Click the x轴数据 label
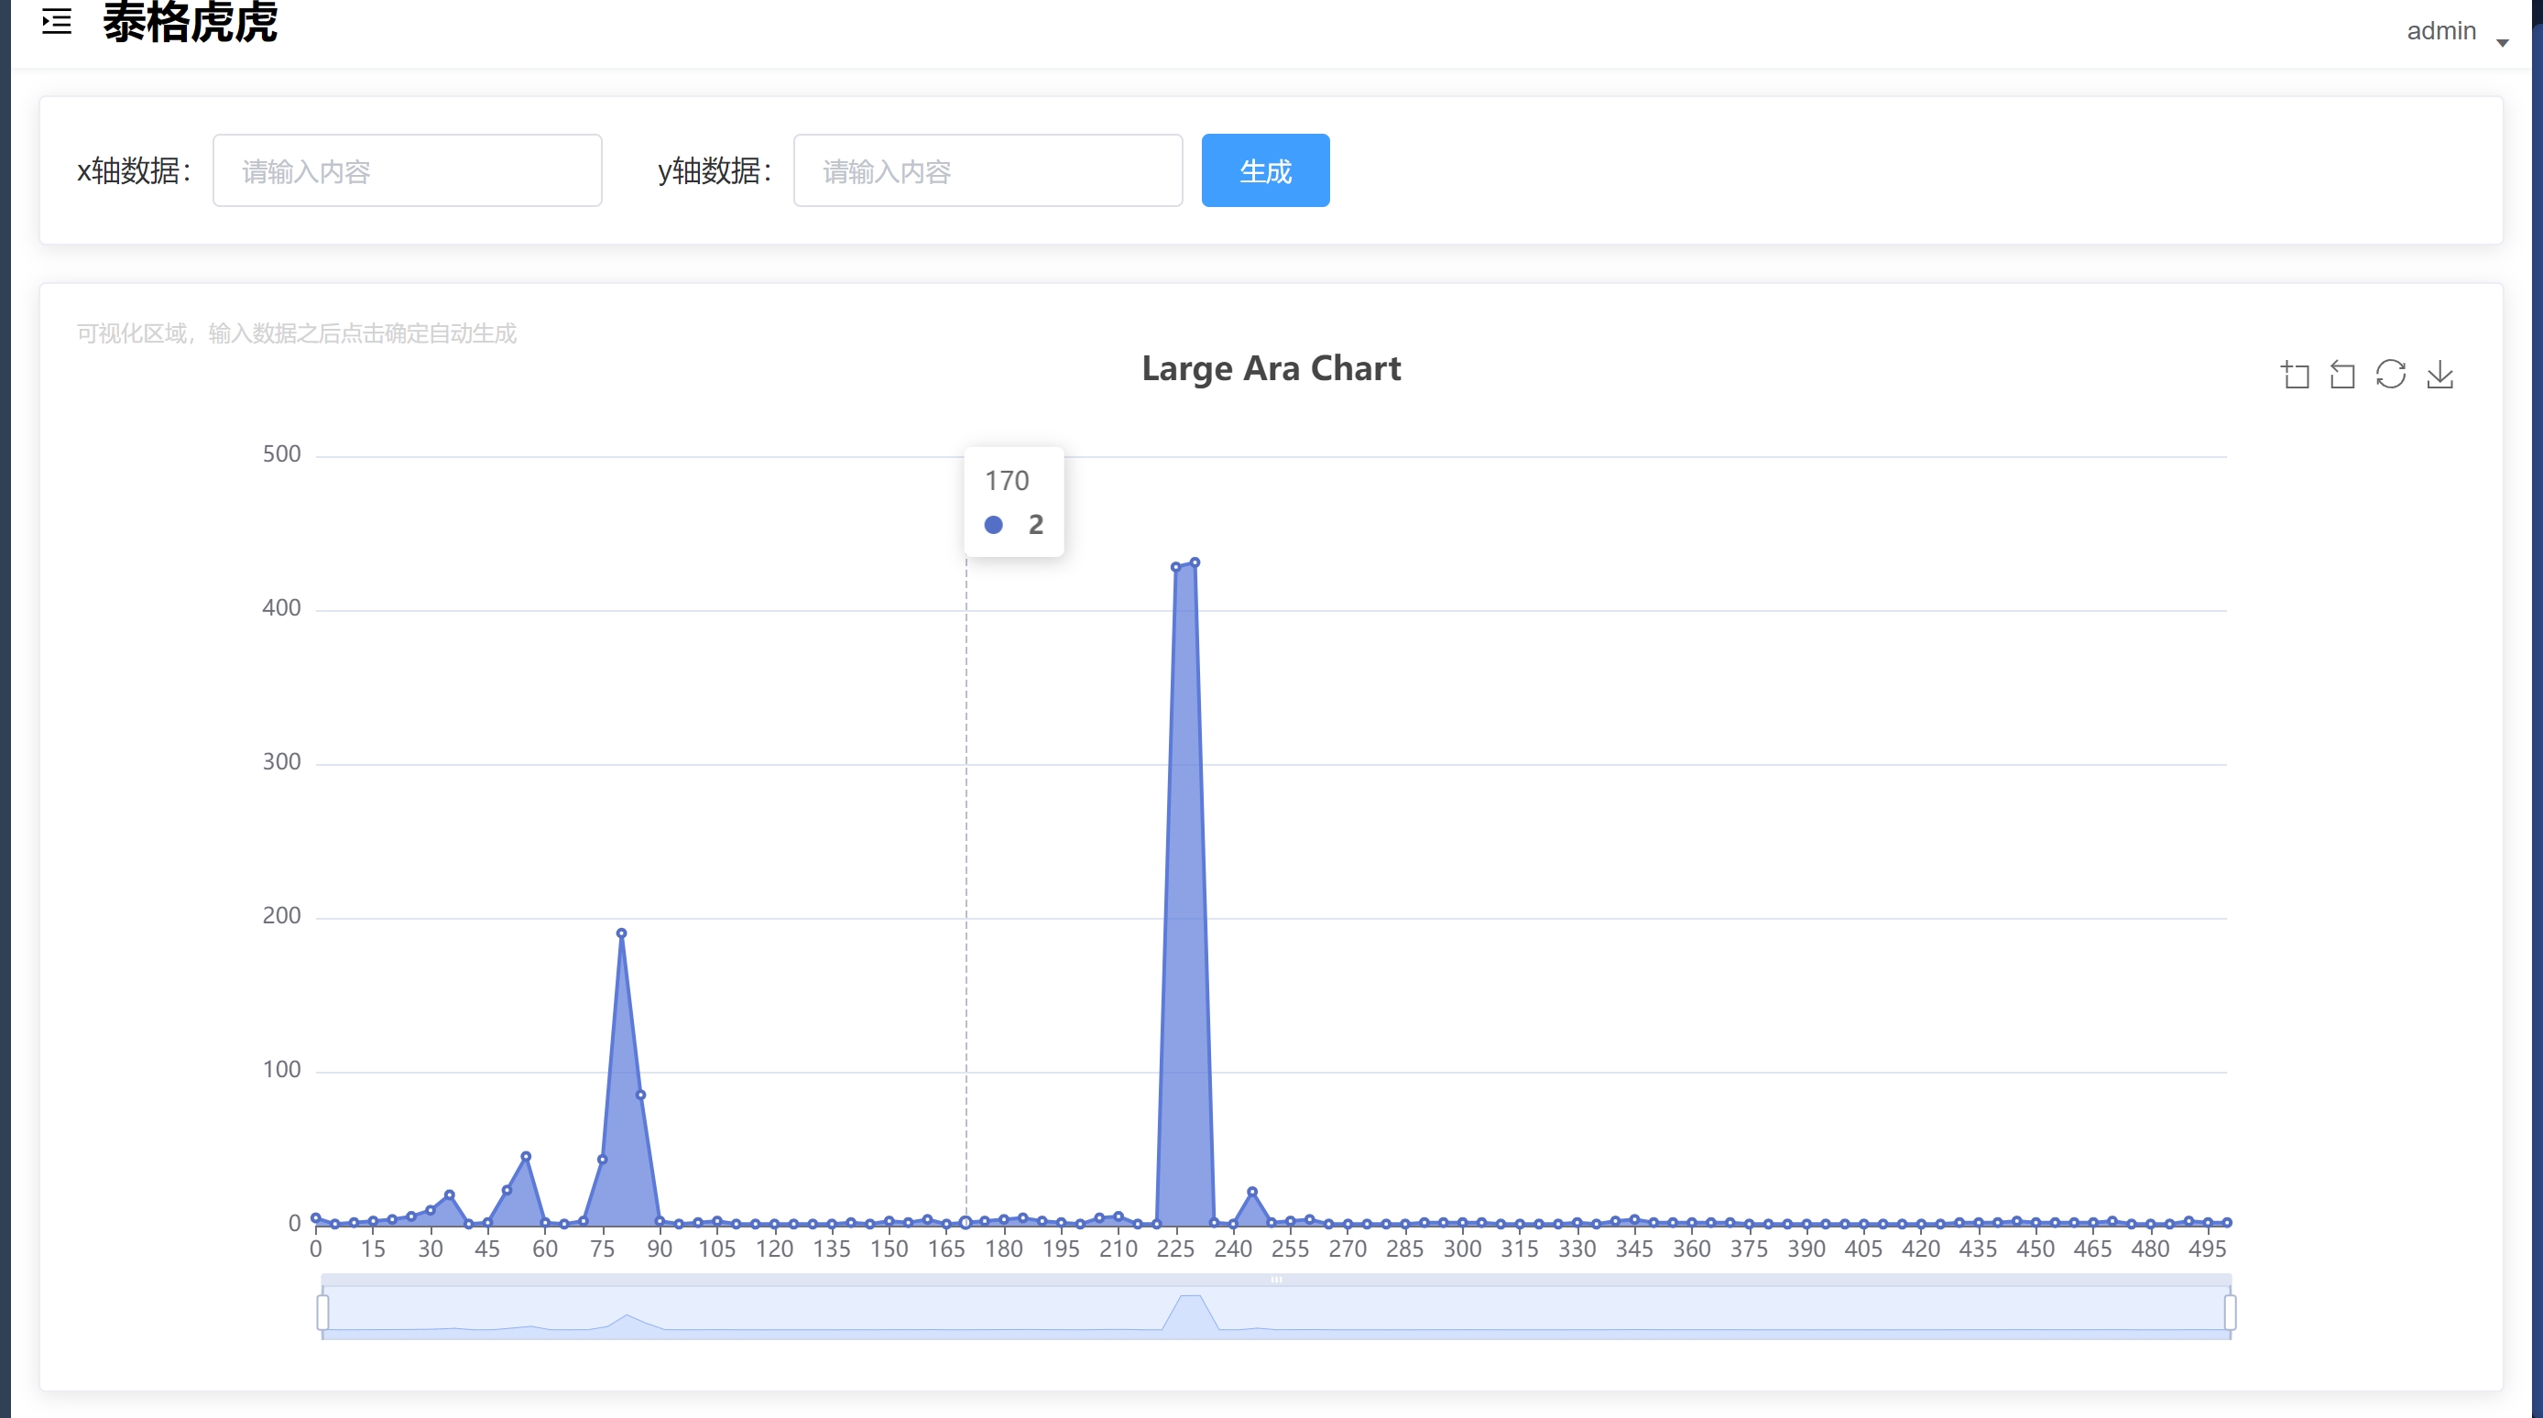The width and height of the screenshot is (2543, 1418). tap(135, 170)
